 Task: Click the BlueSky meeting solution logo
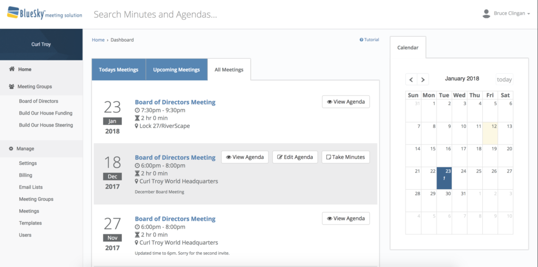pos(44,14)
